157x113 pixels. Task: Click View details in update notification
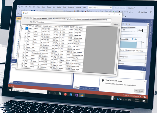tap(139, 91)
